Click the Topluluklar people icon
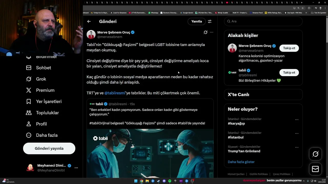The width and height of the screenshot is (328, 184). coord(29,113)
